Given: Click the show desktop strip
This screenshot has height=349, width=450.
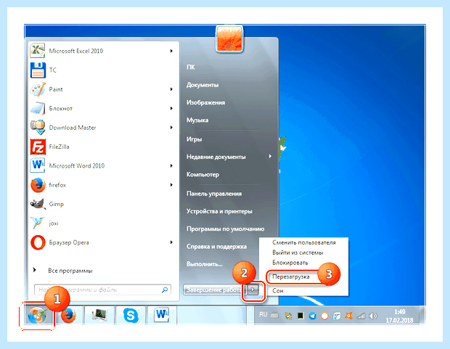Looking at the screenshot, I should (x=422, y=316).
